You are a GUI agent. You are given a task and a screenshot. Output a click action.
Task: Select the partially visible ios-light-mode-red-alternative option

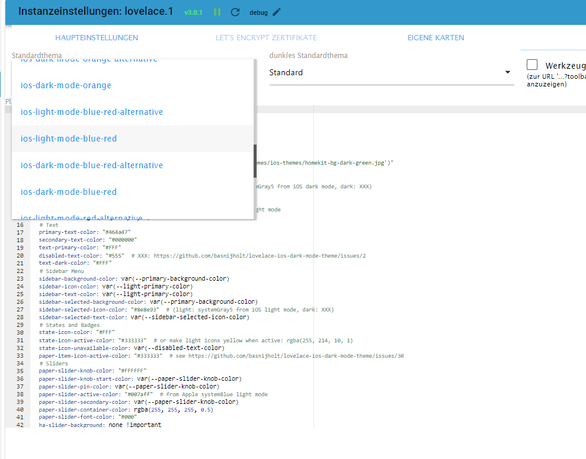click(82, 216)
